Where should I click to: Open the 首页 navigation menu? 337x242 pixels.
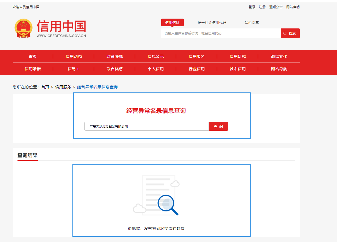click(x=33, y=56)
